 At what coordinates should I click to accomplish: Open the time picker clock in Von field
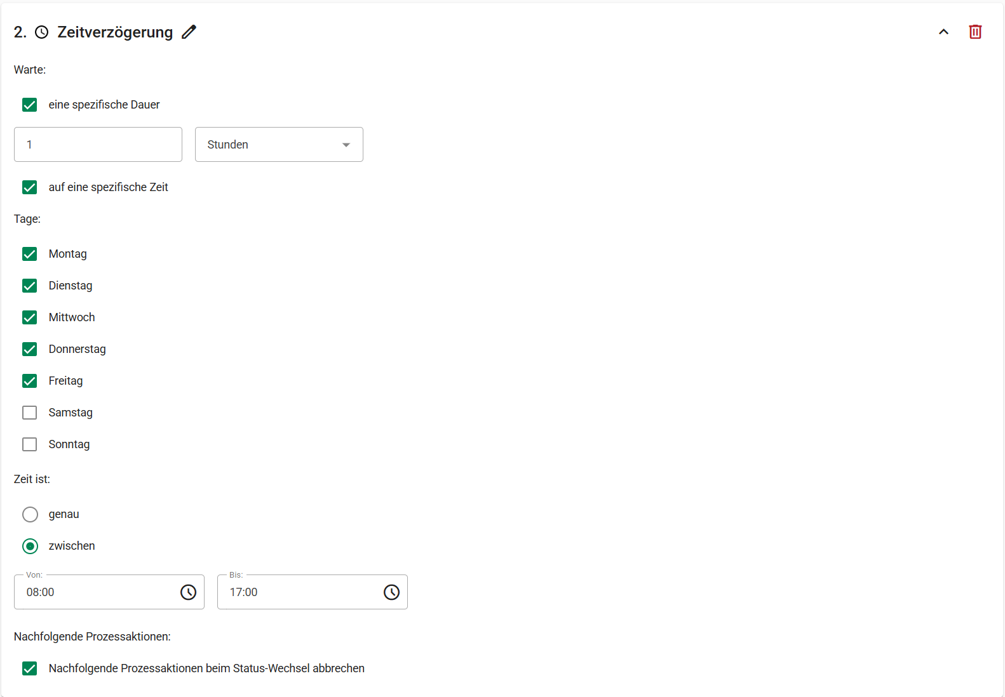188,592
